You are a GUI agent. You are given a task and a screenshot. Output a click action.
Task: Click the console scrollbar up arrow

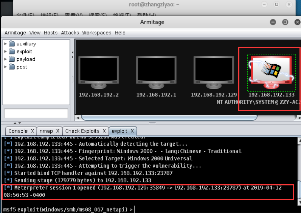(299, 141)
